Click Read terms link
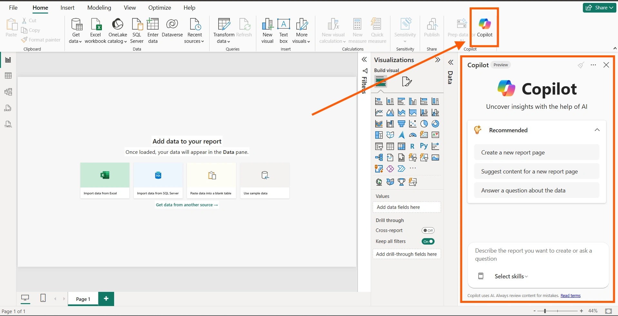The image size is (618, 316). (x=570, y=296)
